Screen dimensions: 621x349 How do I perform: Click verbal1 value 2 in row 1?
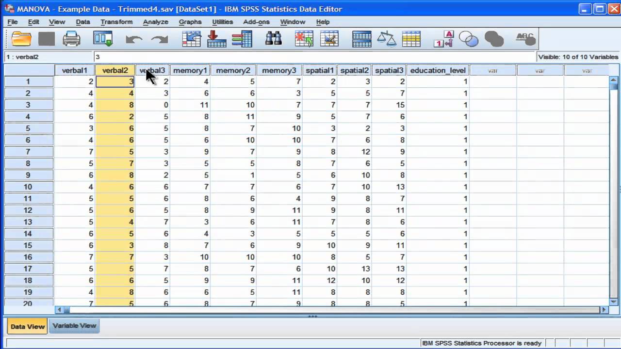75,81
